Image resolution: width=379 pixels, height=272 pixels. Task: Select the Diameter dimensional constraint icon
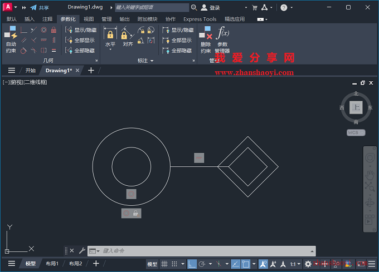coord(151,30)
